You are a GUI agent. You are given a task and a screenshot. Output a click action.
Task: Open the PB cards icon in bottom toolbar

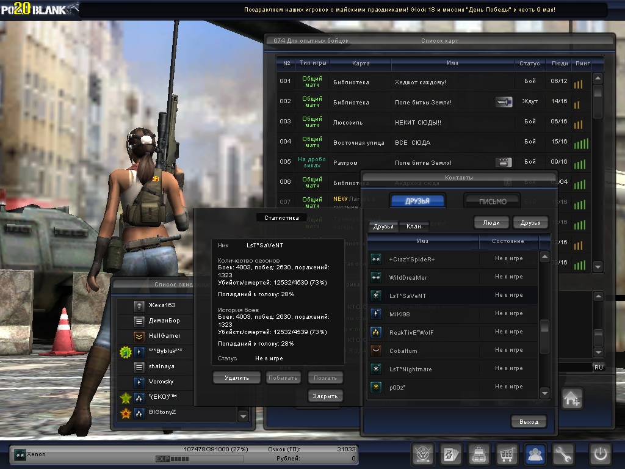tap(451, 454)
